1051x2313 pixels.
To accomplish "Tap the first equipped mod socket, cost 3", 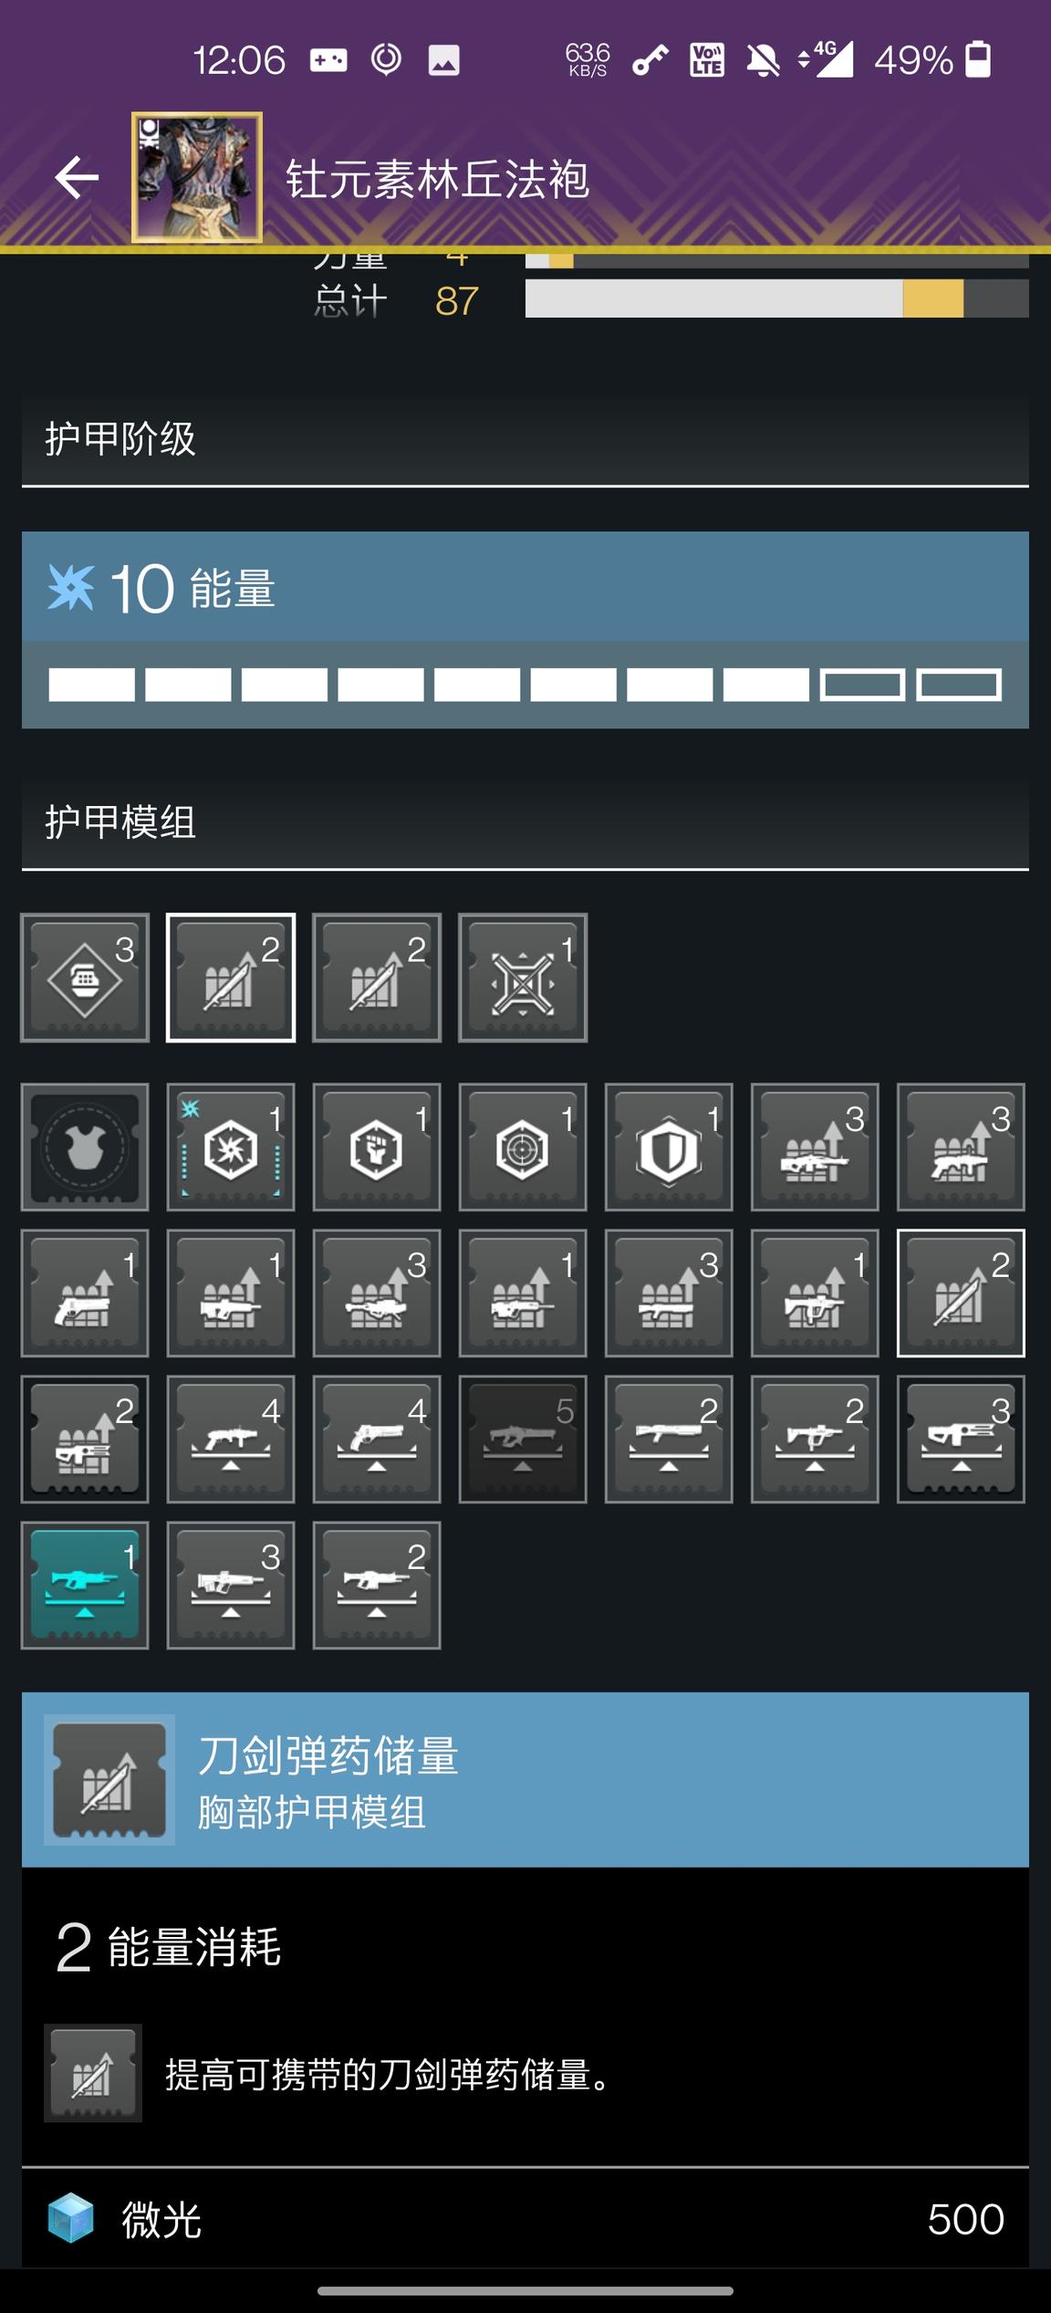I will point(85,978).
